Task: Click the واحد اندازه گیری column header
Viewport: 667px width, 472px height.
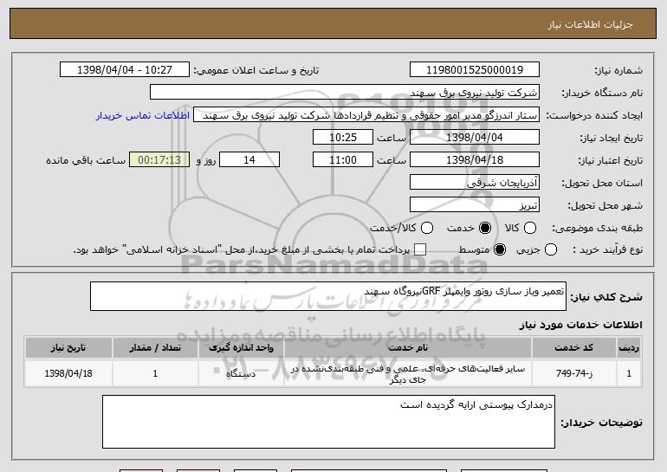Action: click(241, 348)
